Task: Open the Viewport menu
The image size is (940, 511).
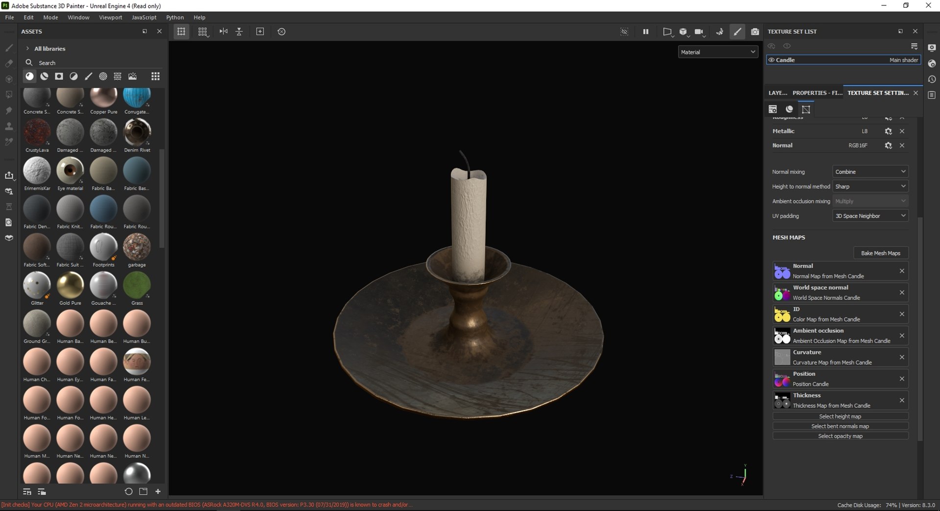Action: (x=111, y=17)
